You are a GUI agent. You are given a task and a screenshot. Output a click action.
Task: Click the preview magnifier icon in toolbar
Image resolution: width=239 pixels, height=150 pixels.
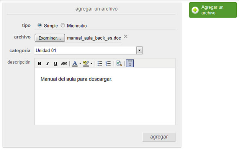[x=119, y=63]
